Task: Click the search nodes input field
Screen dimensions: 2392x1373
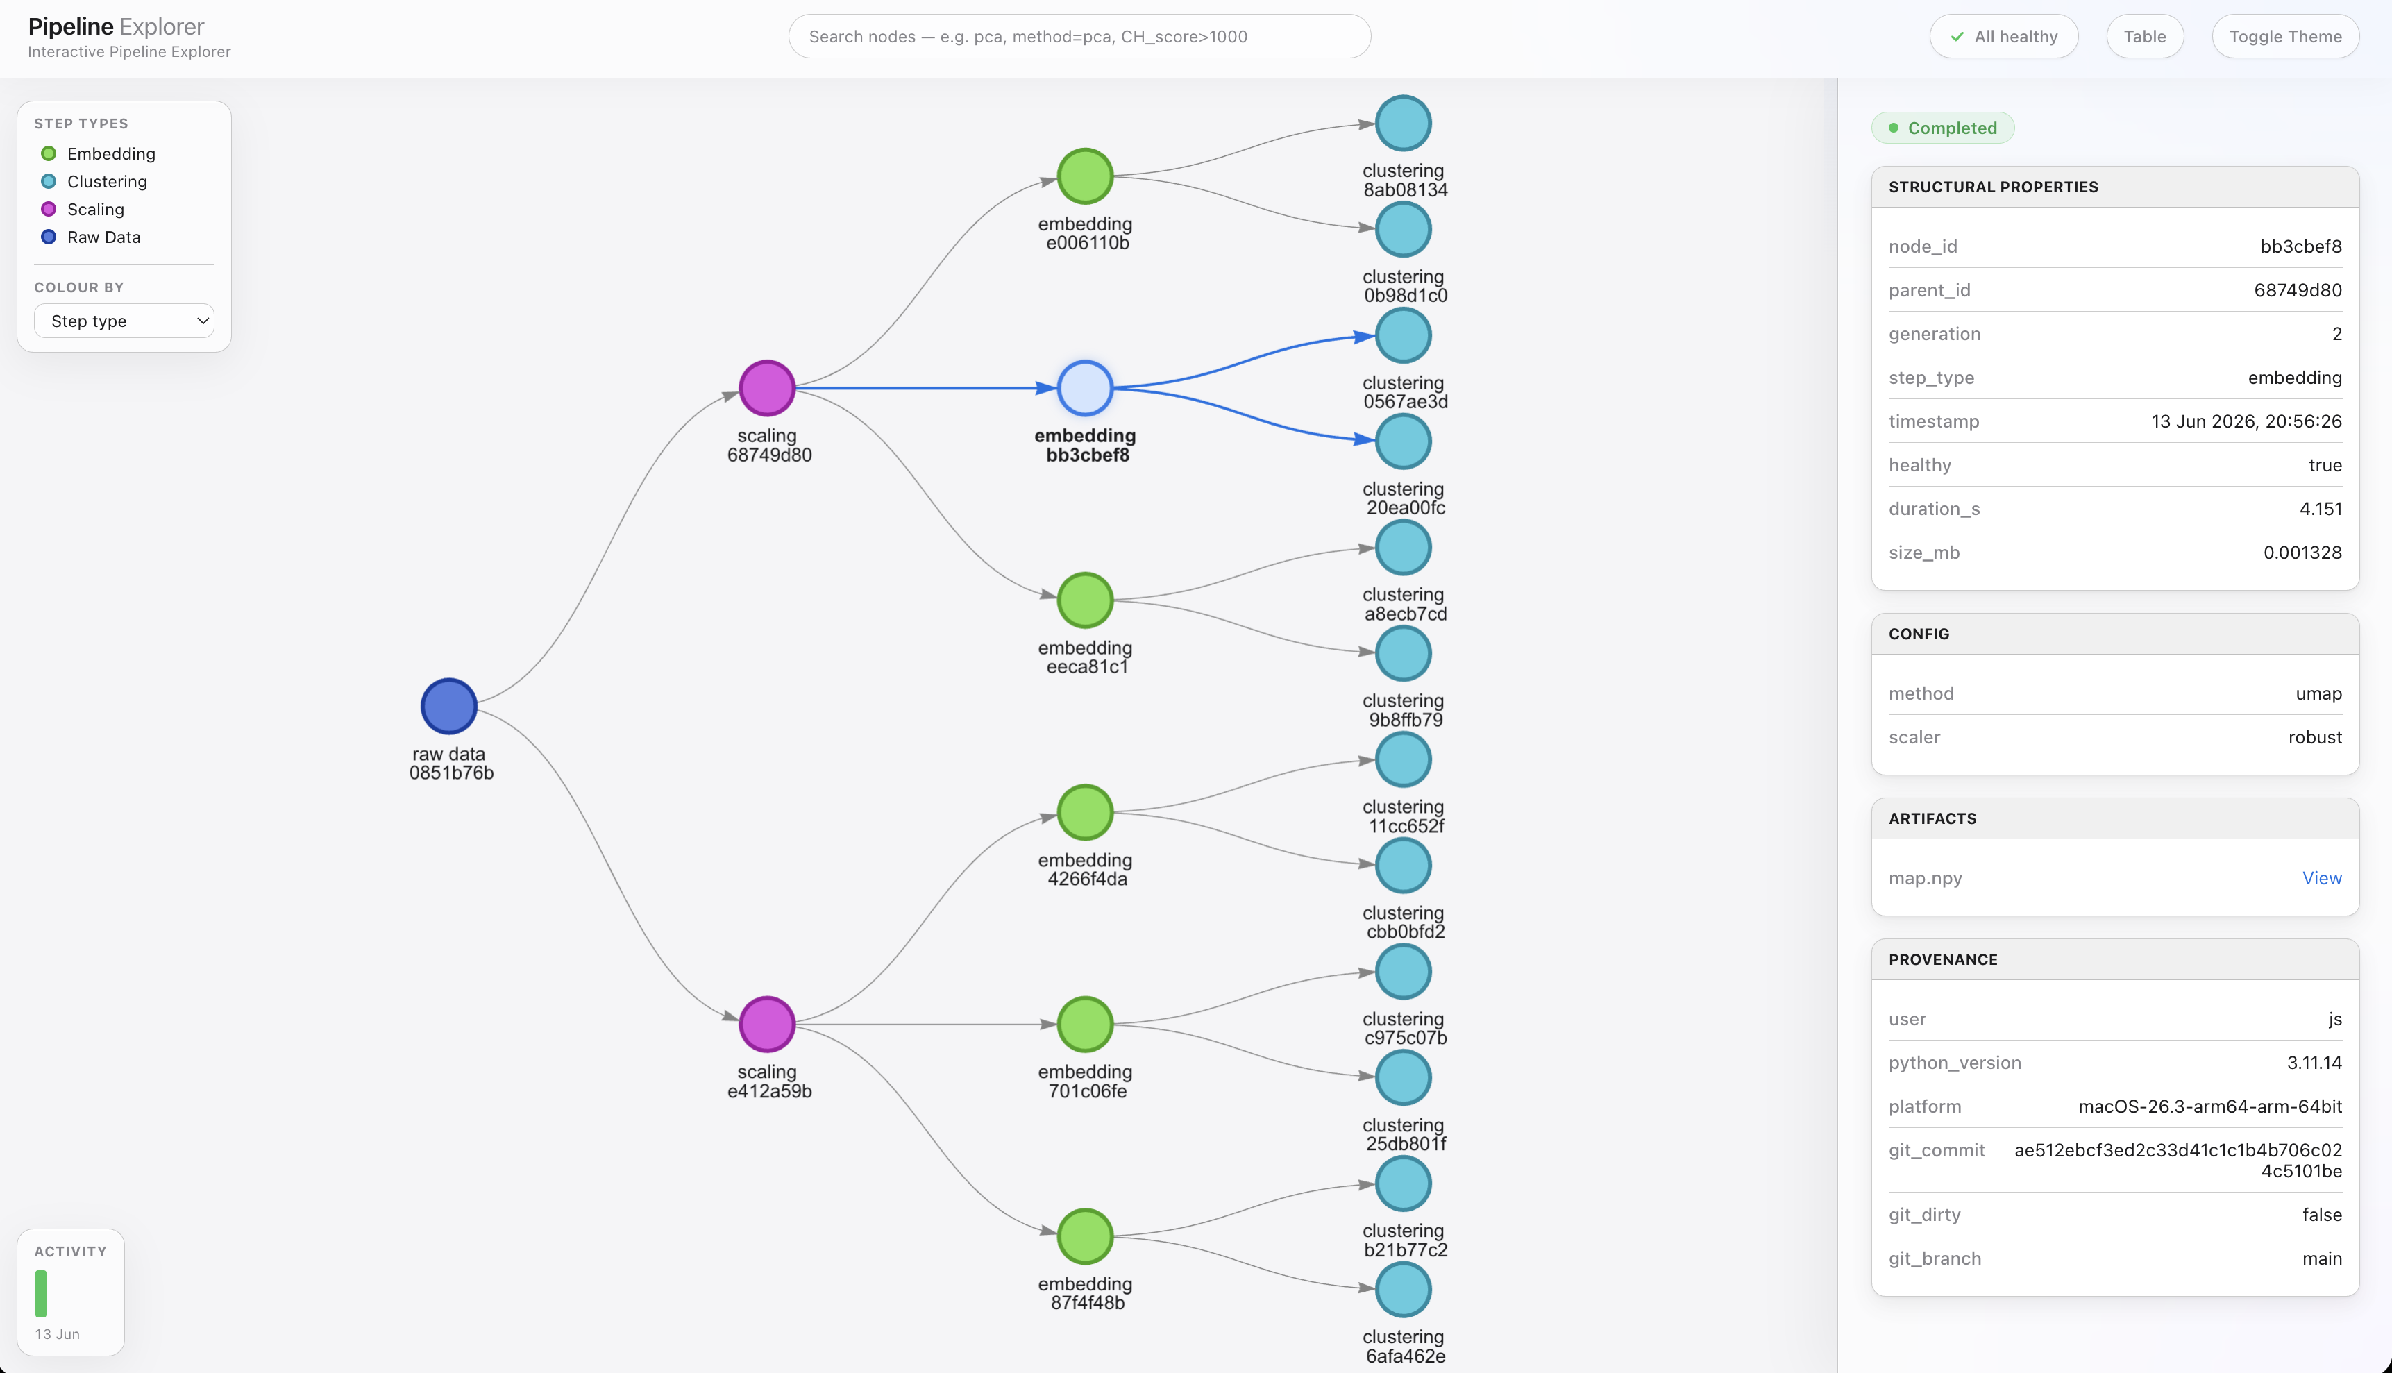Action: click(1079, 37)
